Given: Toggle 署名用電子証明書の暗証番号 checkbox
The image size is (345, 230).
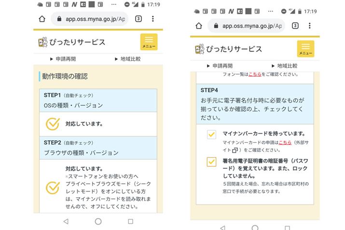Looking at the screenshot, I should pos(211,162).
